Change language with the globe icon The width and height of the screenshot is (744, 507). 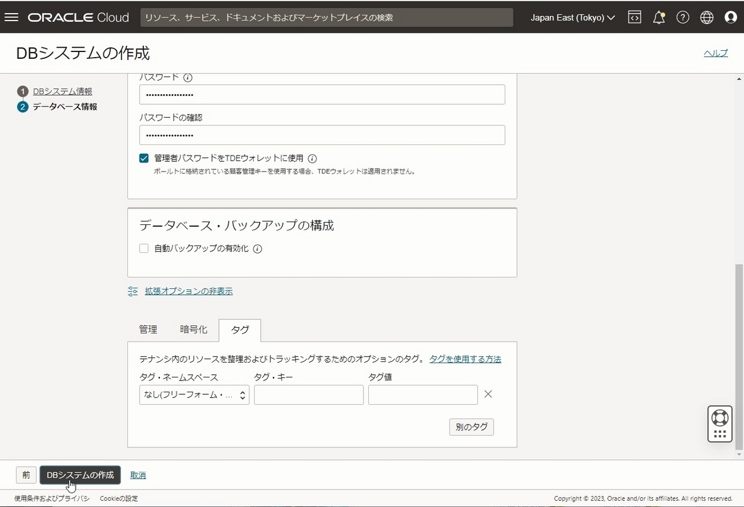[x=706, y=17]
